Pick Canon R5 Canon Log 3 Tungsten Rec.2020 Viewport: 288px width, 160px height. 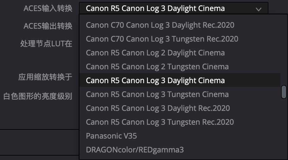(x=160, y=122)
